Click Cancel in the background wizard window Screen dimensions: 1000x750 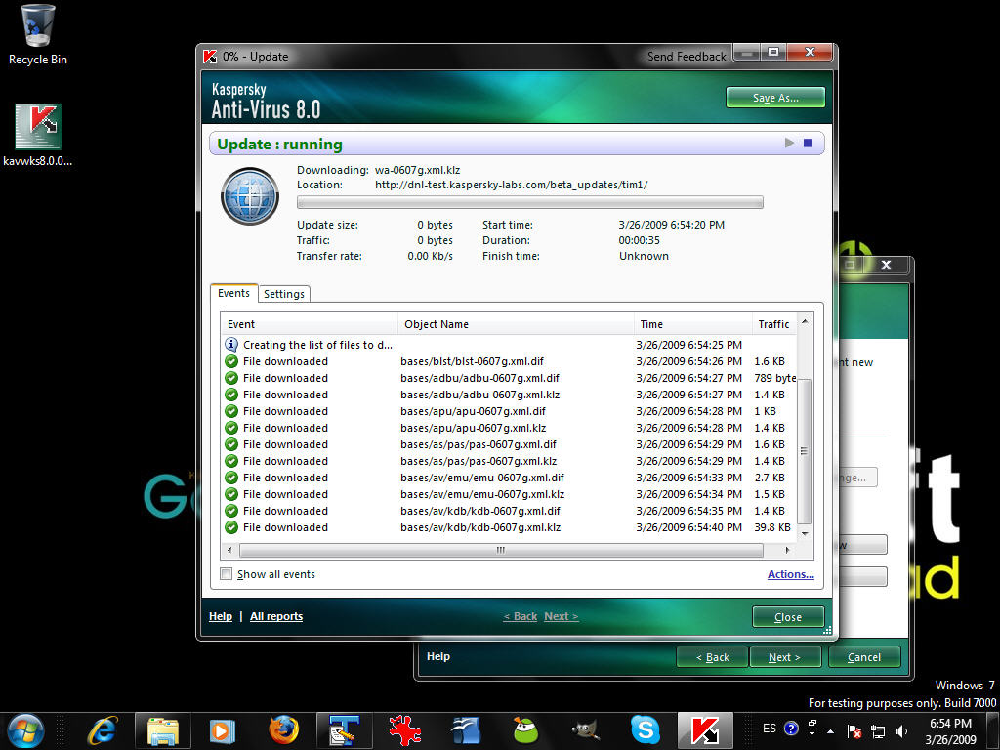pos(864,657)
